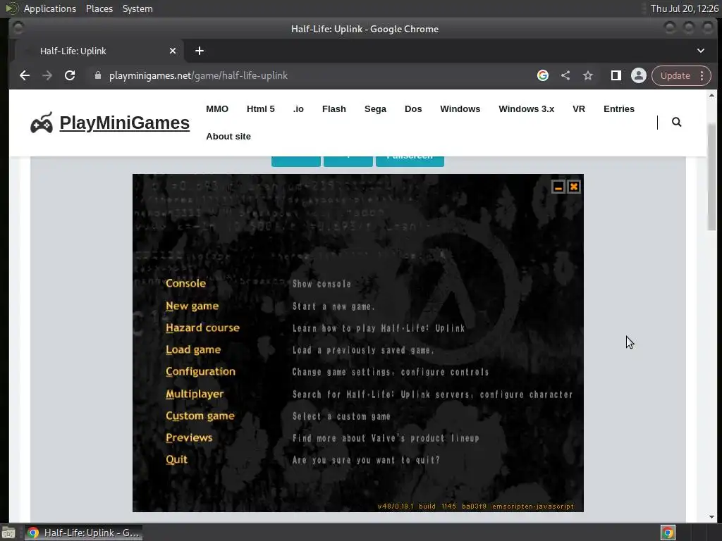The image size is (722, 541).
Task: Click version text v48/0.19.1 build 1145
Action: [417, 506]
